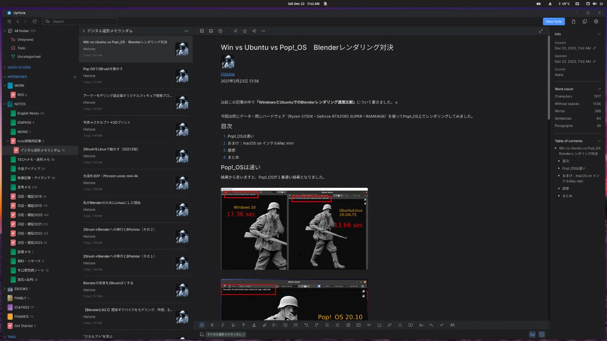This screenshot has width=607, height=341.
Task: Enter full-screen editor with the expand arrows icon
Action: (541, 31)
